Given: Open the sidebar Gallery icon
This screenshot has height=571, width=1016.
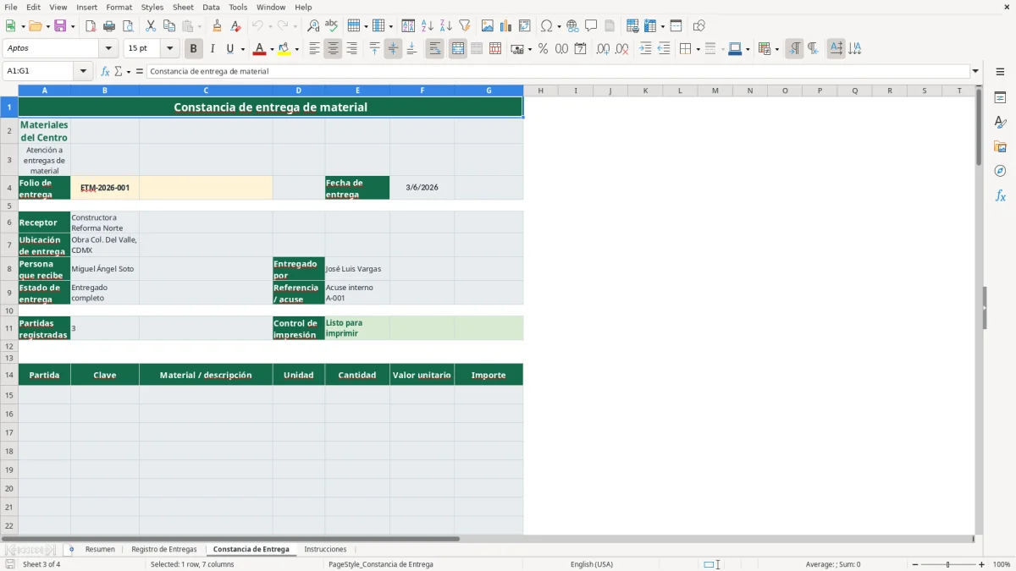Looking at the screenshot, I should pyautogui.click(x=1000, y=147).
